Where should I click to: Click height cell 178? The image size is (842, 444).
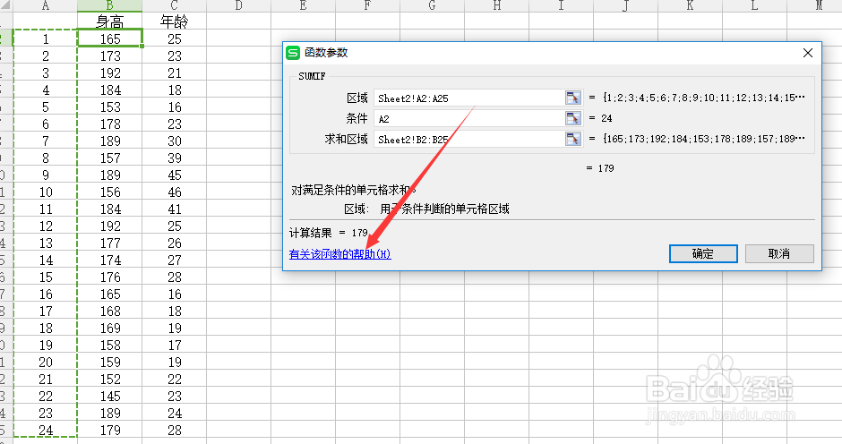109,124
